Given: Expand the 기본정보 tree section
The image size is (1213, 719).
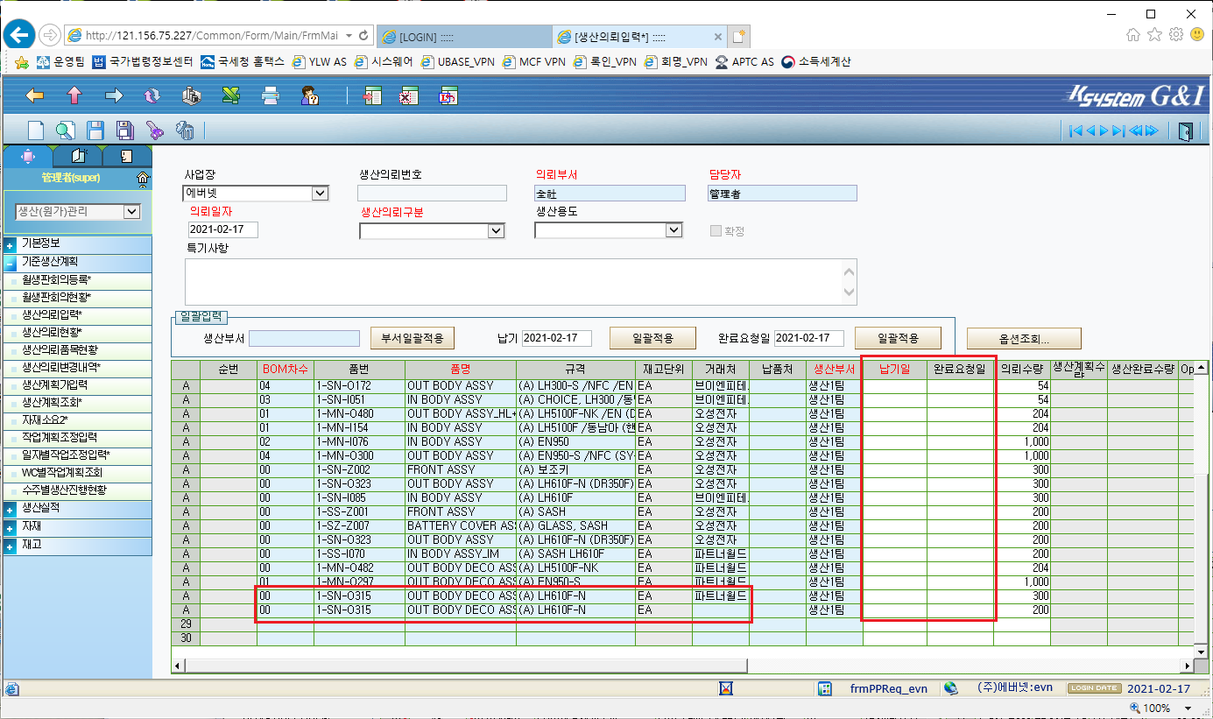Looking at the screenshot, I should tap(10, 244).
